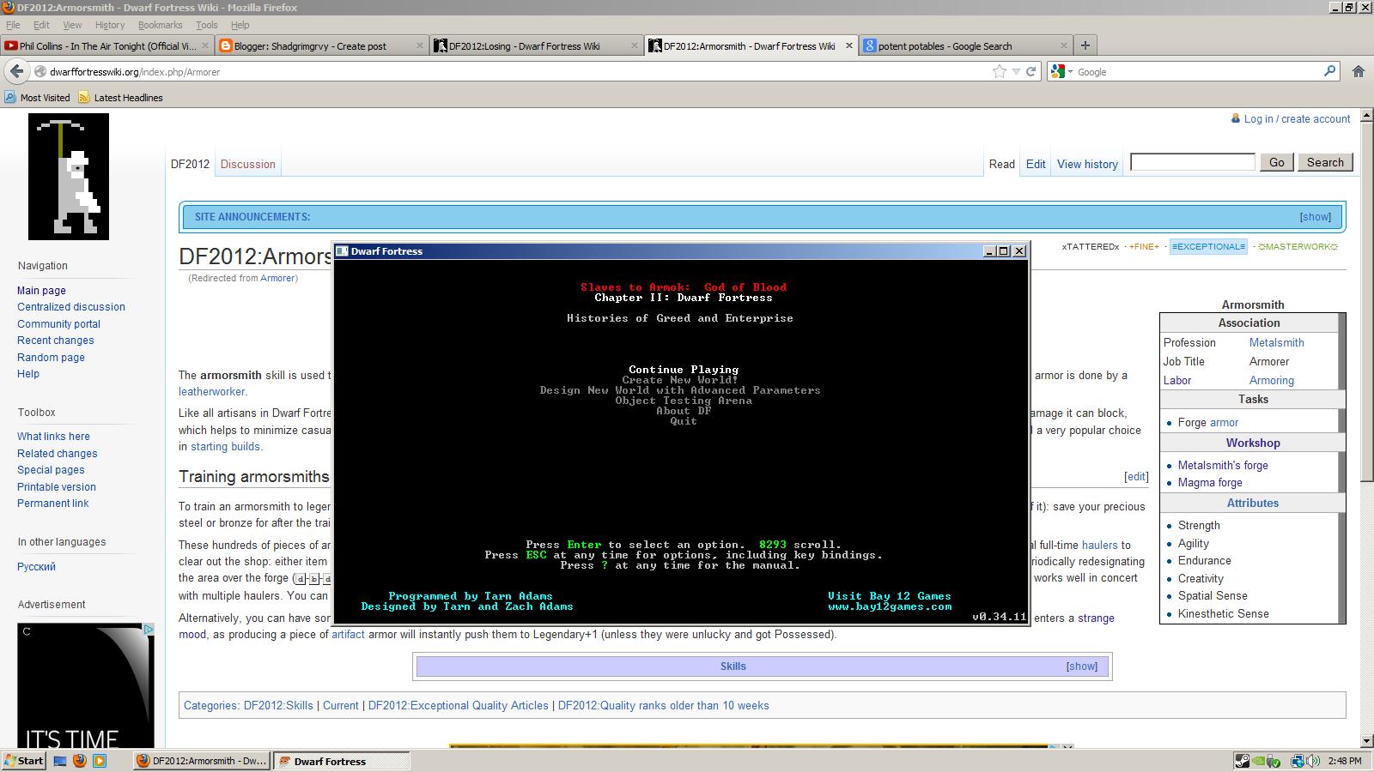
Task: Click the search magnifier in Google box
Action: [x=1330, y=71]
